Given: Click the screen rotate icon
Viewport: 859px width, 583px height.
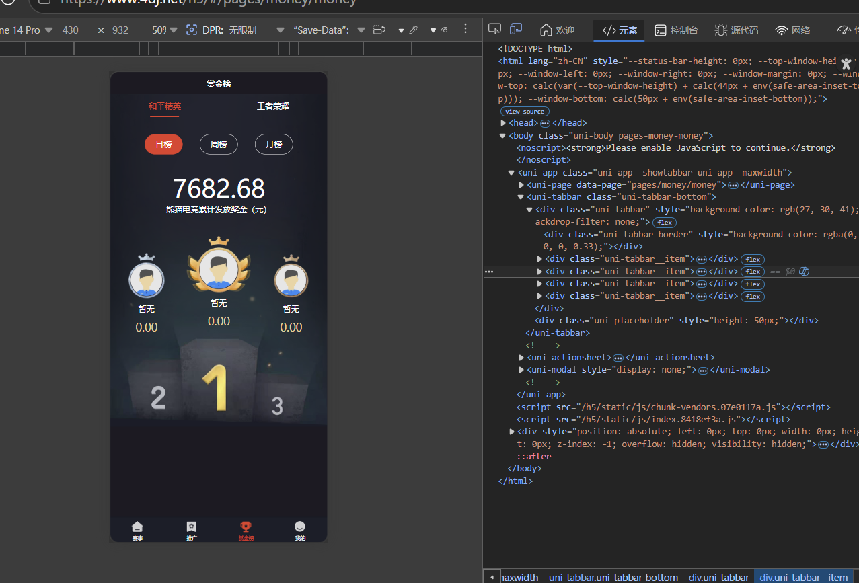Looking at the screenshot, I should click(x=379, y=30).
